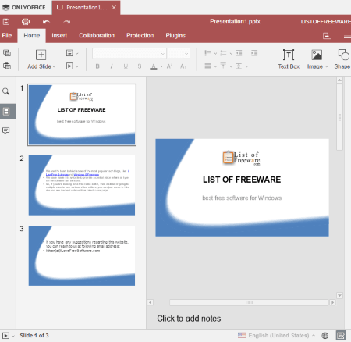Screen dimensions: 351x342
Task: Toggle Italic formatting
Action: pyautogui.click(x=112, y=66)
